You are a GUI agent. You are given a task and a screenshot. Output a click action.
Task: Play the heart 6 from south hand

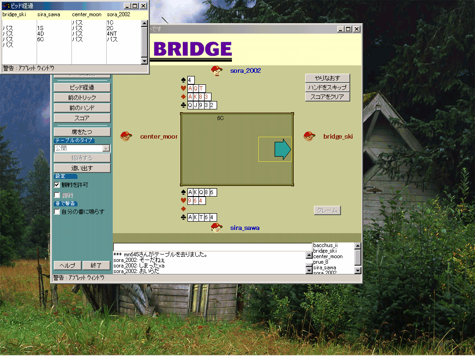[x=195, y=201]
